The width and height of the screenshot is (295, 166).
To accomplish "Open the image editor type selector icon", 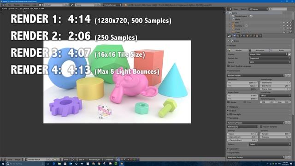I will (x=4, y=160).
